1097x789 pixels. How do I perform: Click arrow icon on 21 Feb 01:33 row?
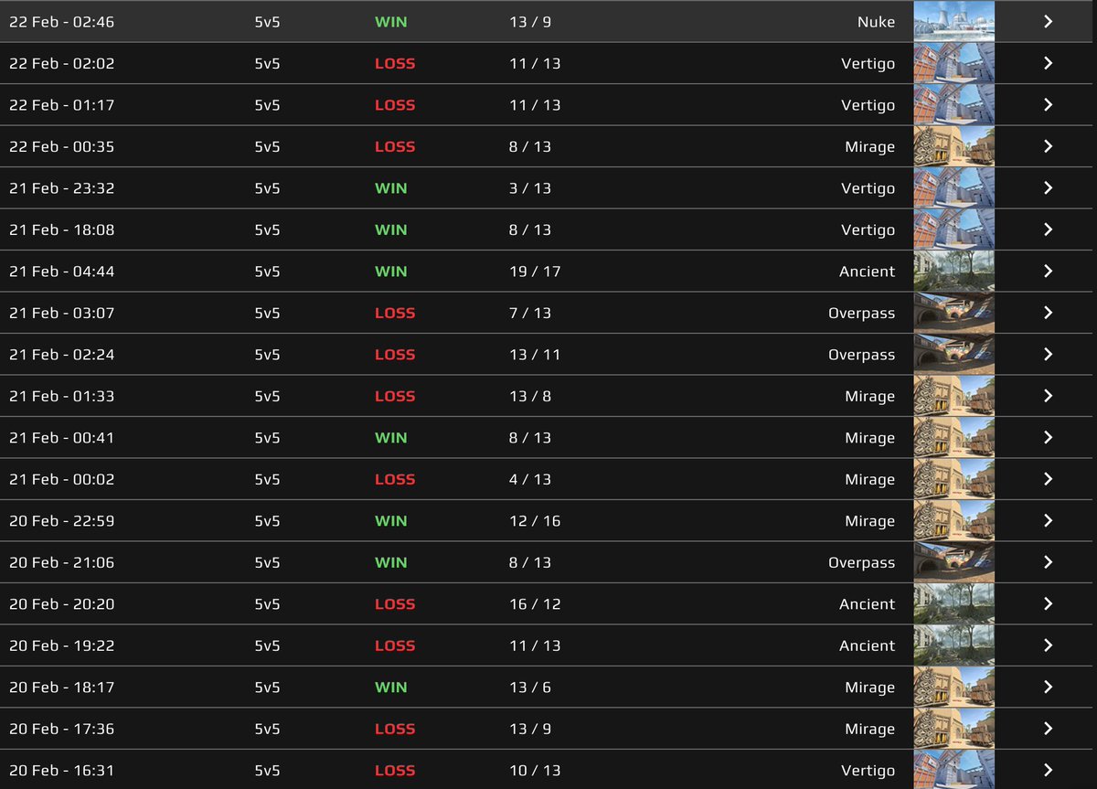[x=1049, y=396]
